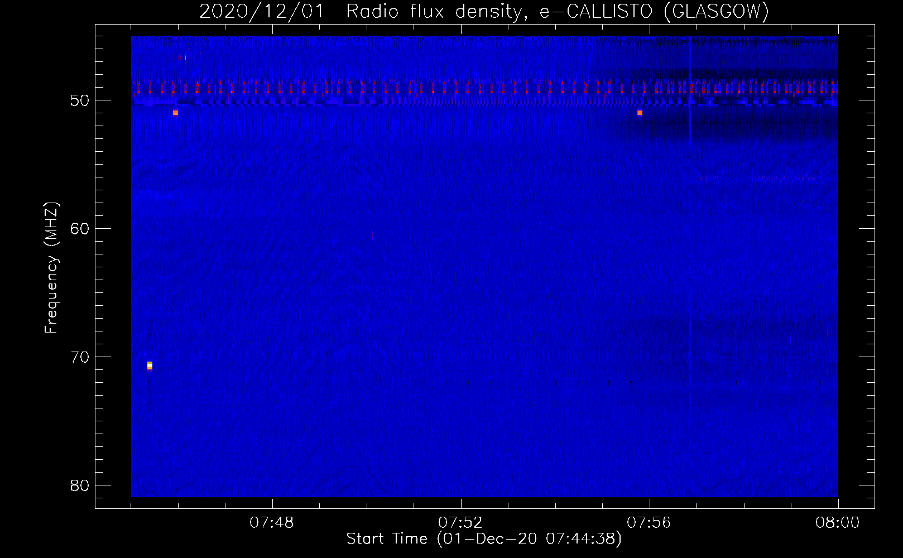Select the date text "2020/12/01" in title
This screenshot has height=558, width=903.
click(261, 11)
